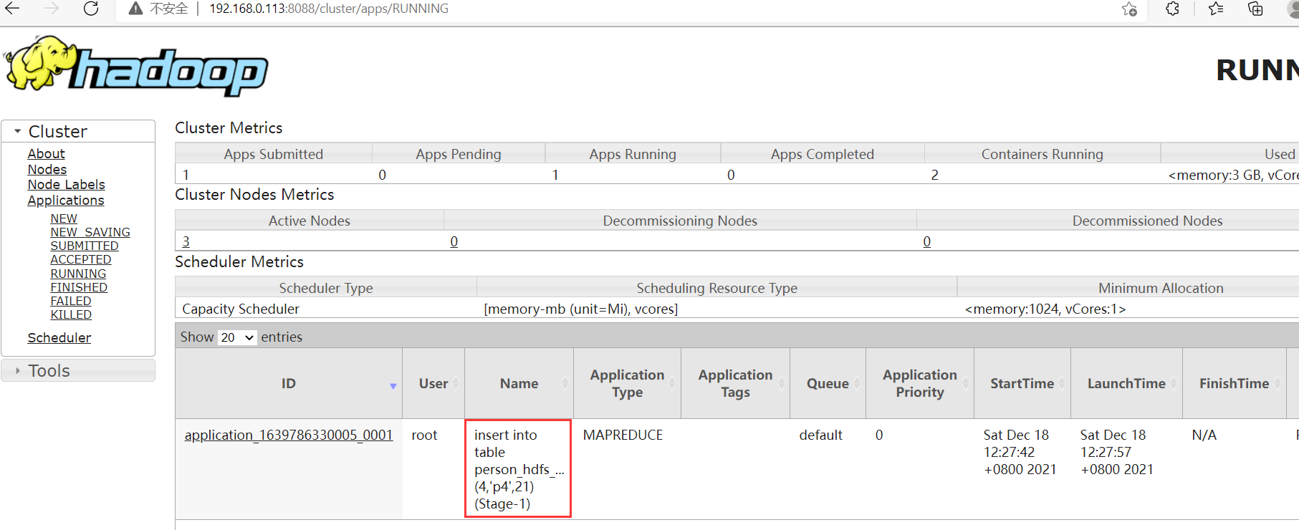The width and height of the screenshot is (1299, 530).
Task: Open application_1639786330005_0001 details
Action: click(x=289, y=435)
